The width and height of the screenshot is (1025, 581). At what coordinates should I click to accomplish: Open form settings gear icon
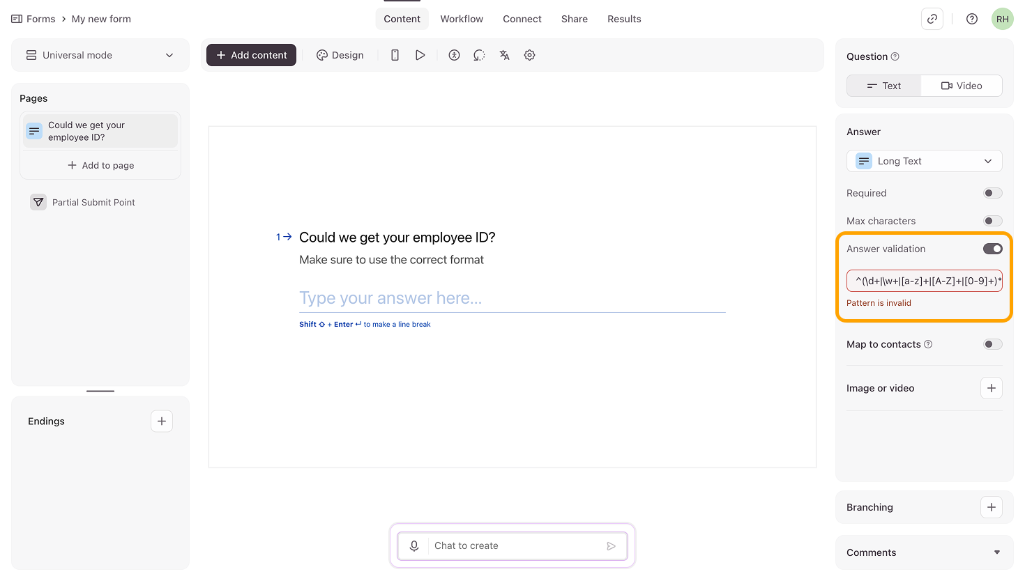coord(529,55)
